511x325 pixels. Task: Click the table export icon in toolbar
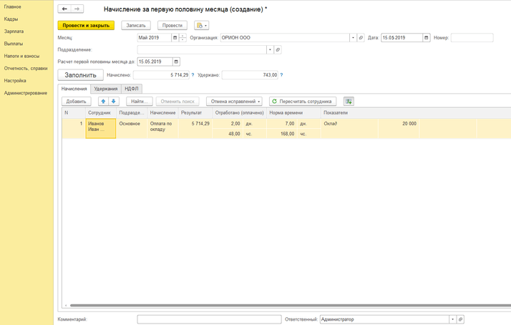[349, 102]
